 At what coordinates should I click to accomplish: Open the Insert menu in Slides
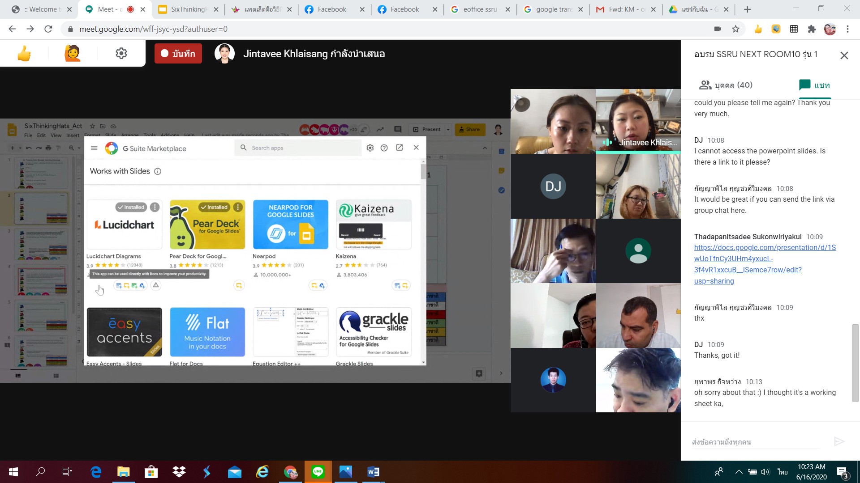pos(73,135)
